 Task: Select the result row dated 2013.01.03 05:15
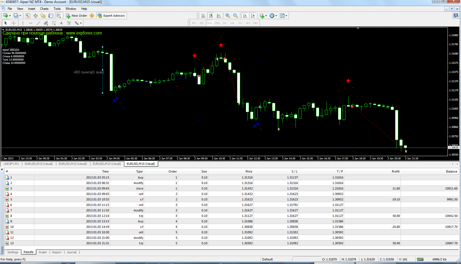click(231, 177)
